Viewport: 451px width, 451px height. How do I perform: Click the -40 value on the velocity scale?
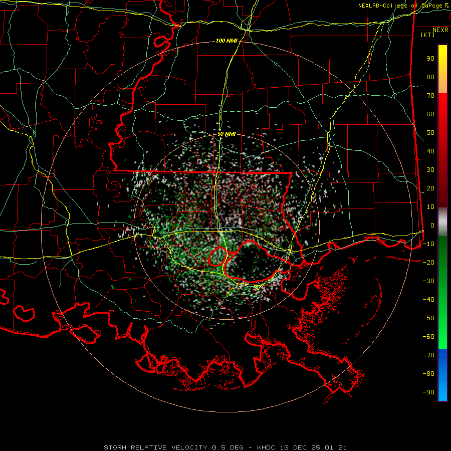[428, 300]
